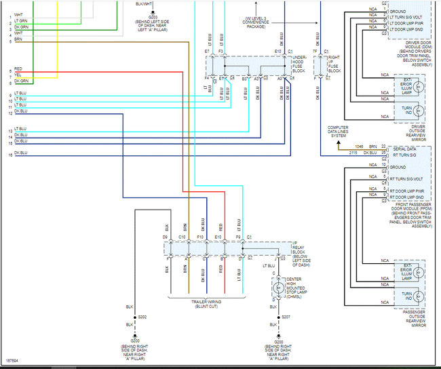Click the S207 splice label
The image size is (441, 369).
pos(286,317)
